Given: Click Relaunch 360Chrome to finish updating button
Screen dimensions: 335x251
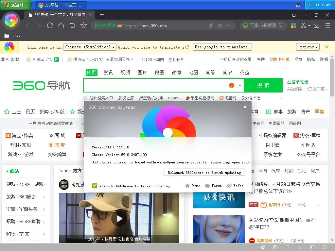Looking at the screenshot, I should (x=204, y=173).
